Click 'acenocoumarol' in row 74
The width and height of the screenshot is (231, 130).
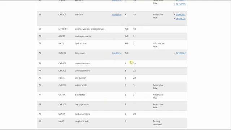tap(83, 71)
